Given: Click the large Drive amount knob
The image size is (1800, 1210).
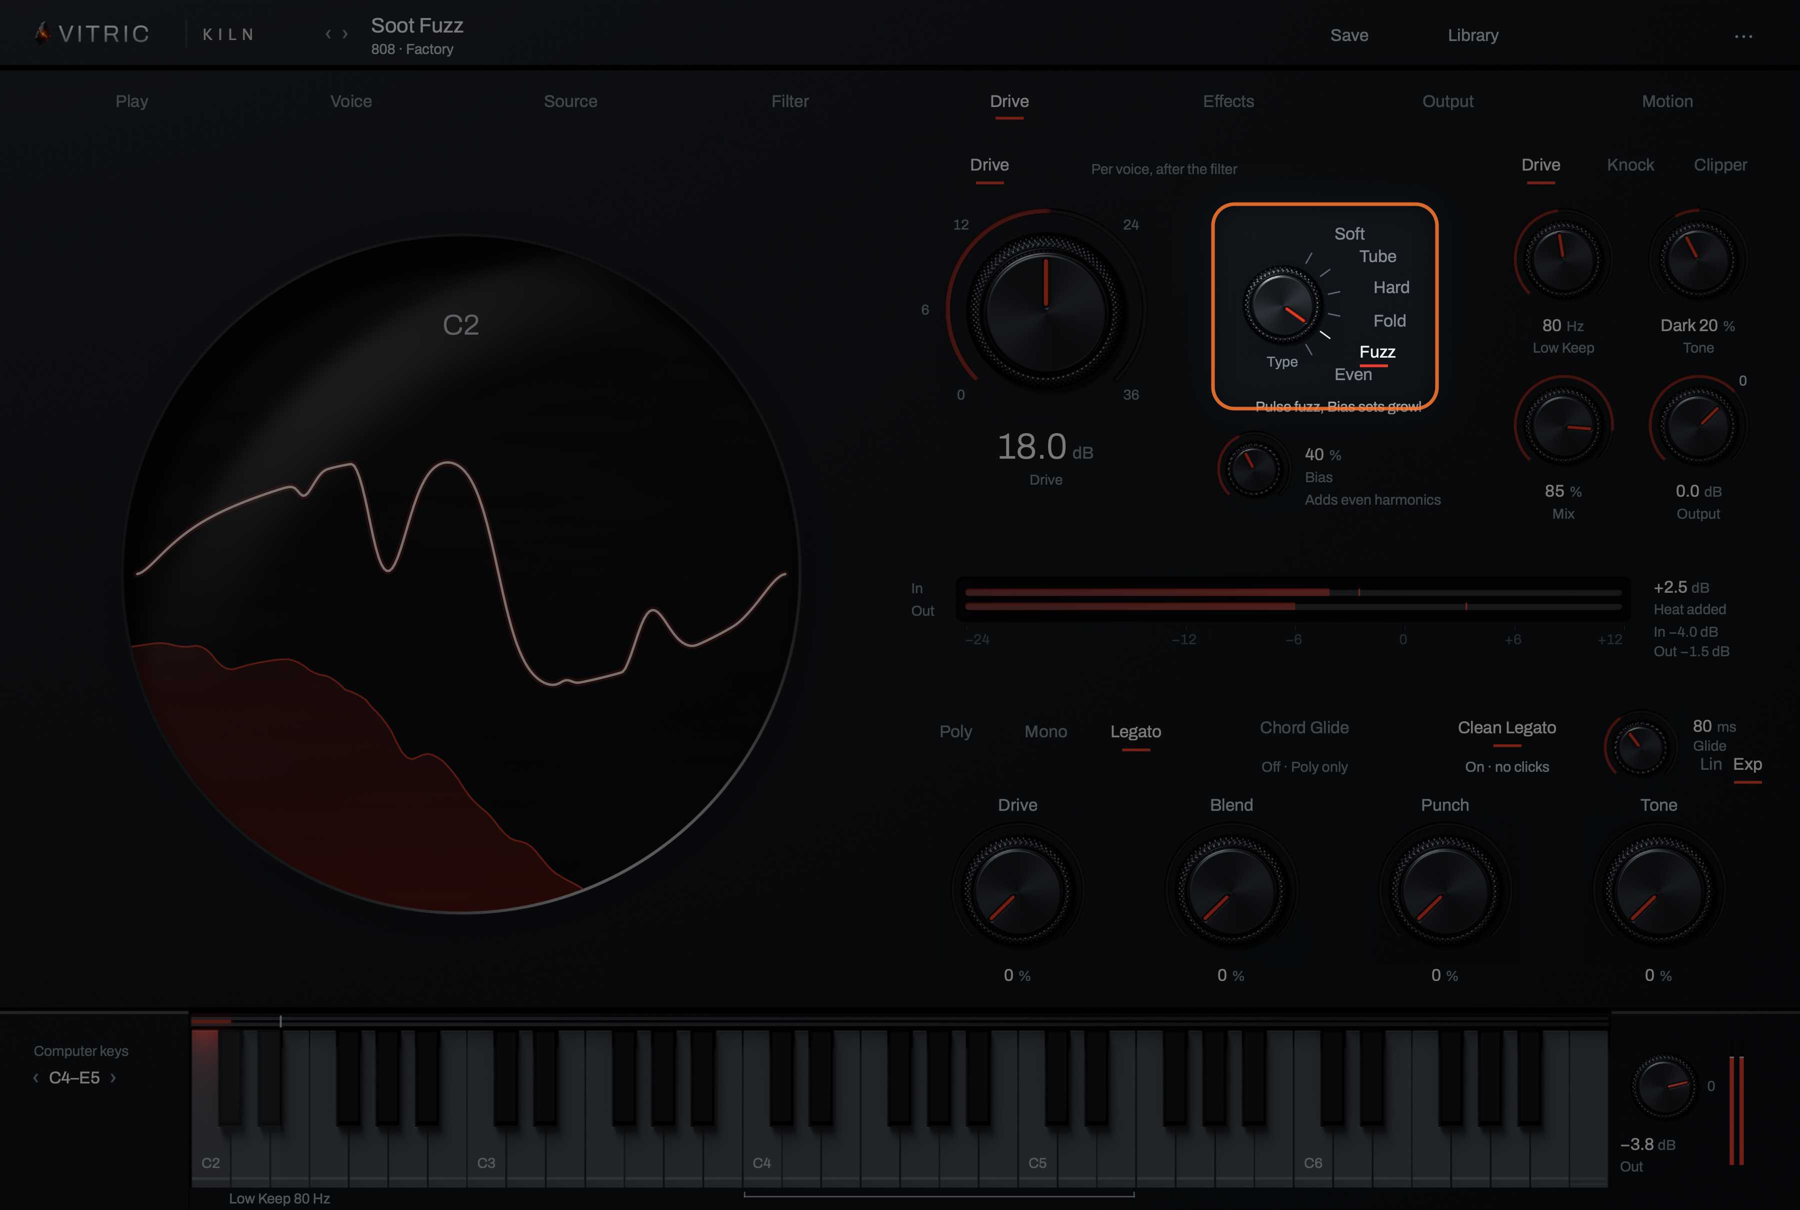Looking at the screenshot, I should pyautogui.click(x=1046, y=310).
